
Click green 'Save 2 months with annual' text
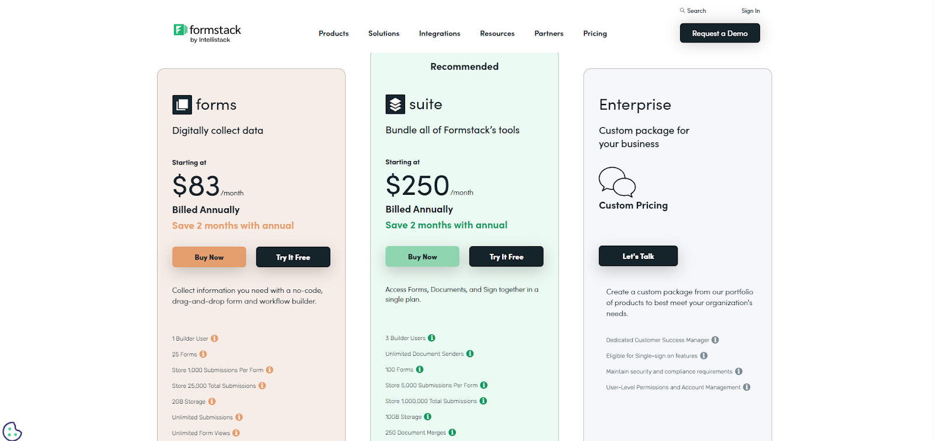tap(446, 225)
